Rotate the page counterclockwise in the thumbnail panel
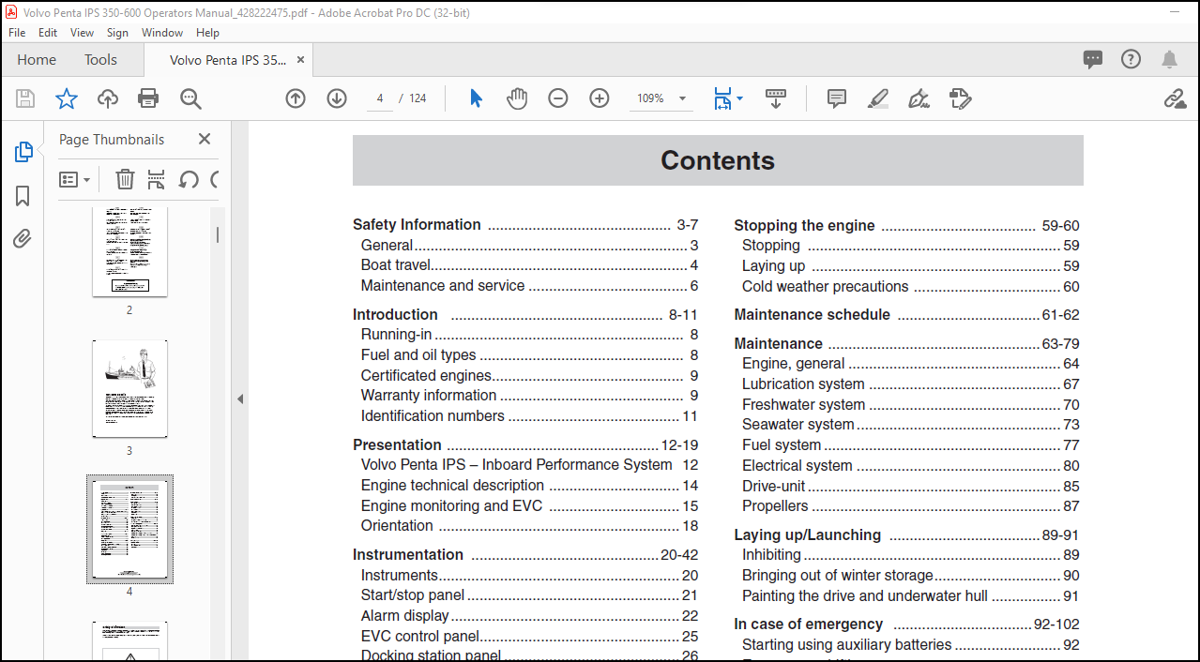 [189, 179]
